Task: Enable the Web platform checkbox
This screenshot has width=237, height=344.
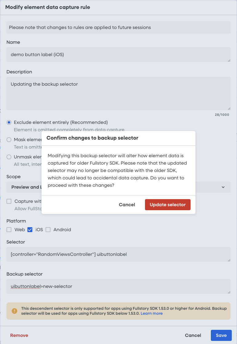Action: (9, 230)
